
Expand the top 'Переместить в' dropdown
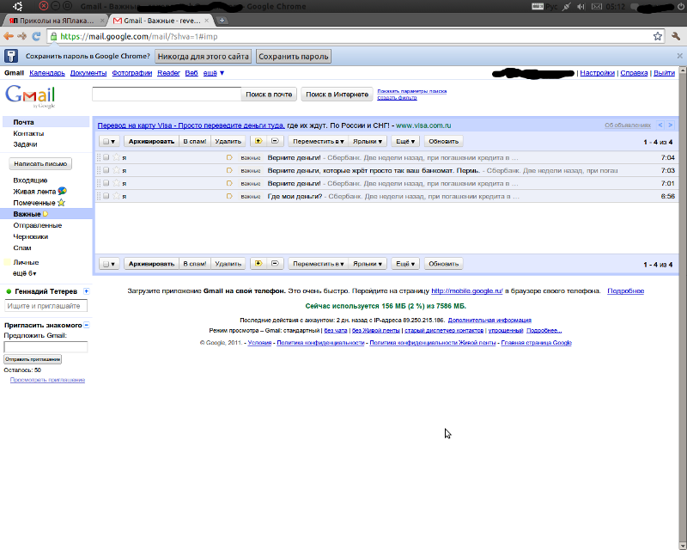pos(318,141)
